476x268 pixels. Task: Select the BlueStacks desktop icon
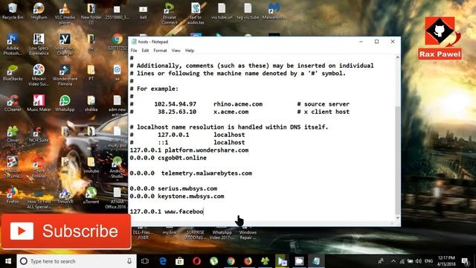point(13,73)
